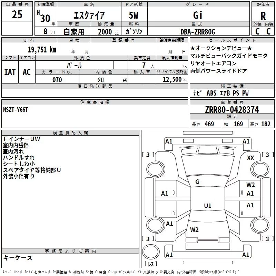276x276 pixels.
Task: Select the "リヤオートエアコン" line
Action: coord(214,63)
